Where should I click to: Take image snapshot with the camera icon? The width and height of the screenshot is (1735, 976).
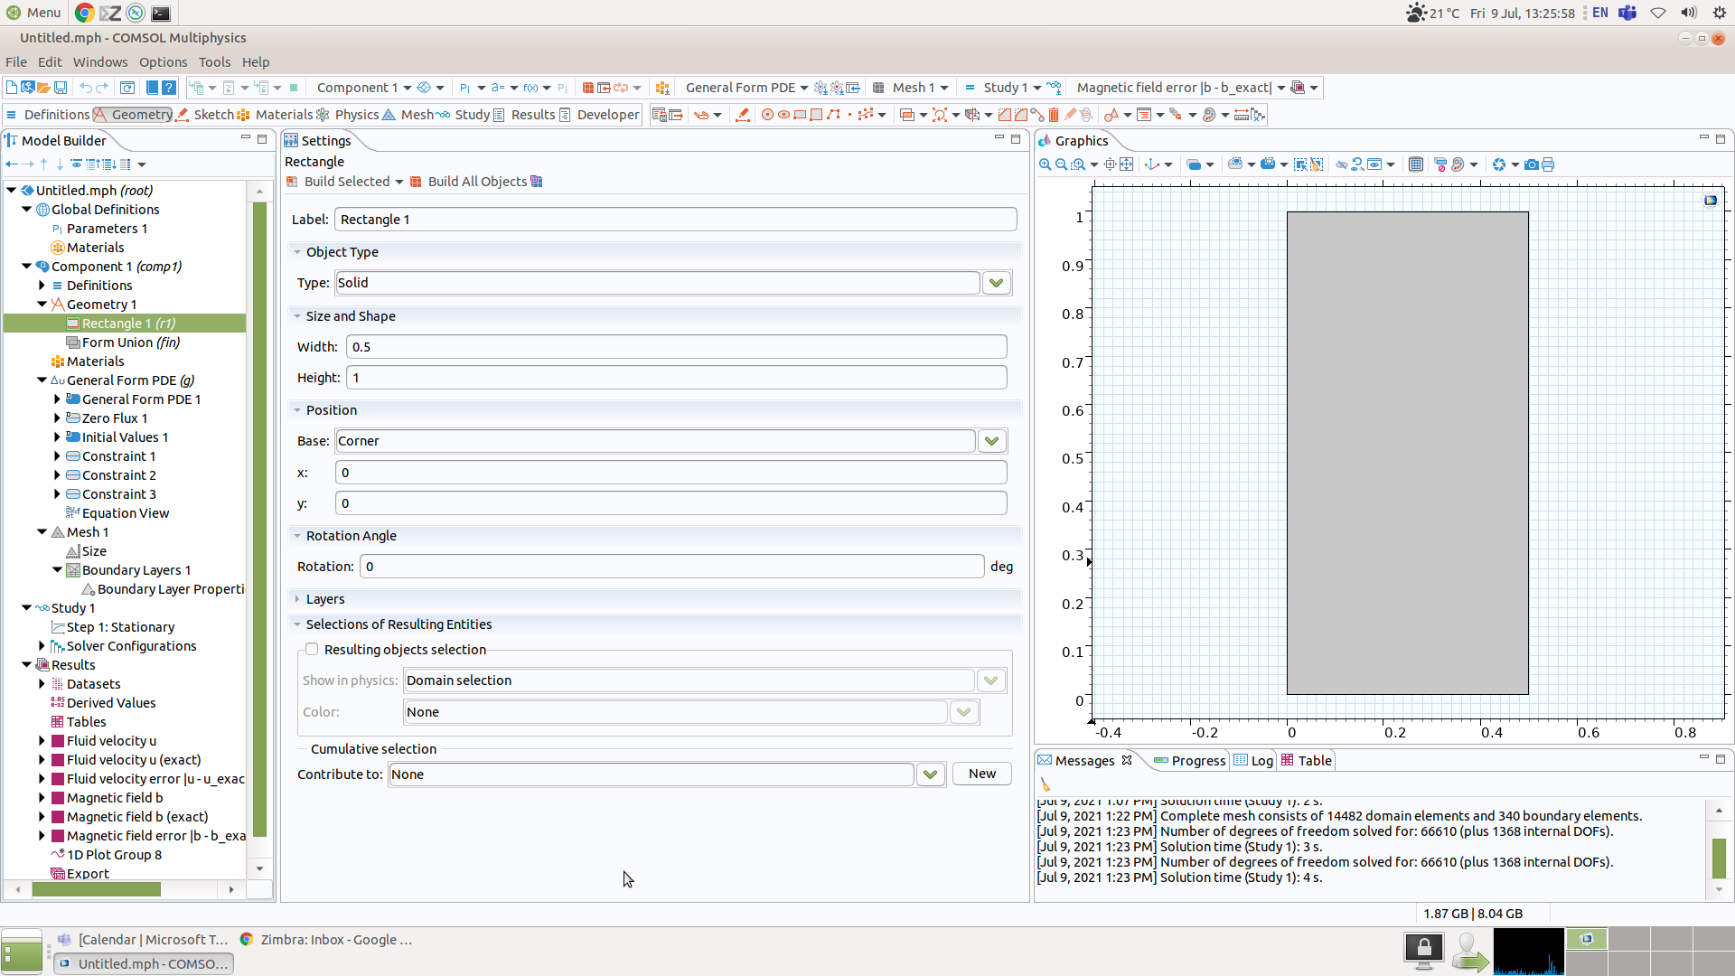[x=1532, y=164]
